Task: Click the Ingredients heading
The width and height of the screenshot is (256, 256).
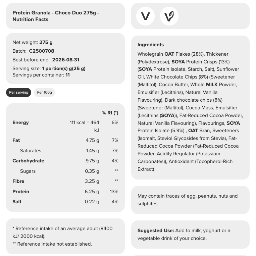Action: pyautogui.click(x=151, y=45)
